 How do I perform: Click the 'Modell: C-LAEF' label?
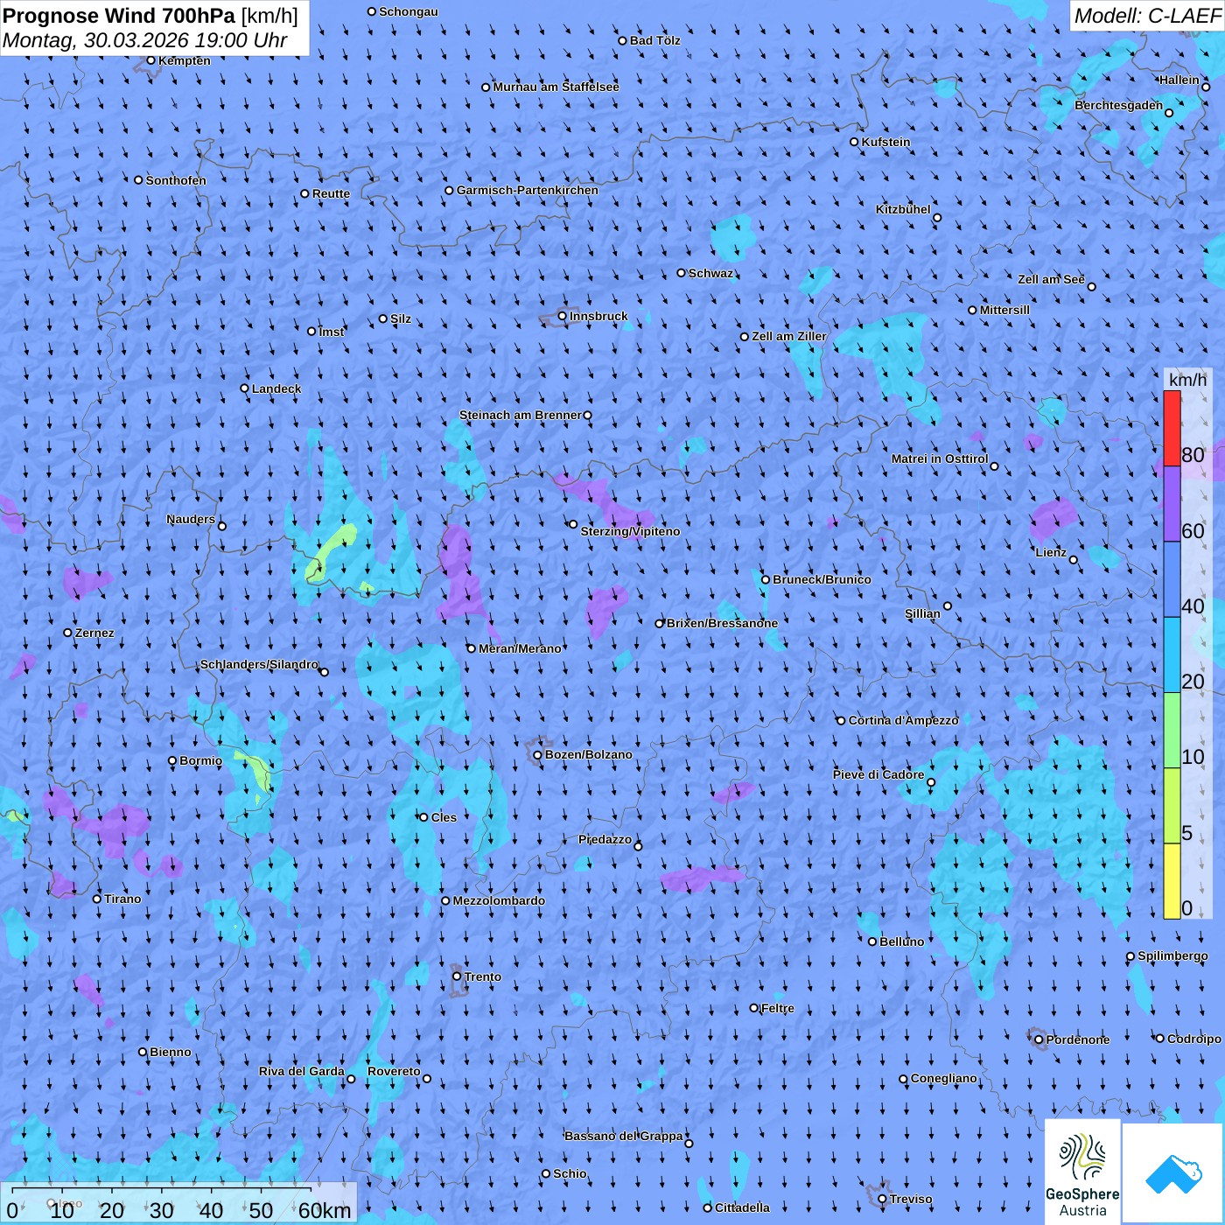tap(1146, 15)
